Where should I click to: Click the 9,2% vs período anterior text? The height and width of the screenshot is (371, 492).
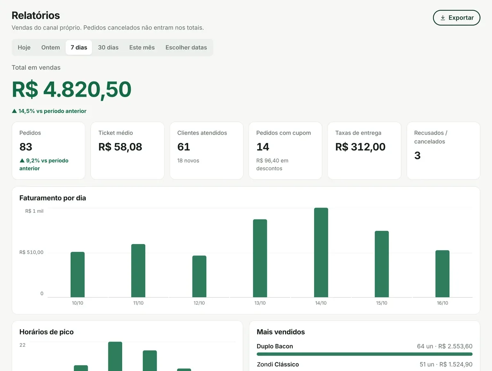44,164
